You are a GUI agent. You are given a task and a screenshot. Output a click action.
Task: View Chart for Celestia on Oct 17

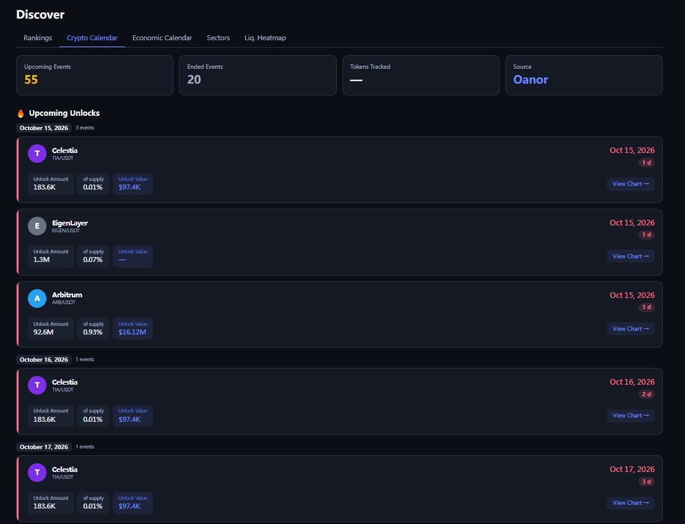pos(630,502)
